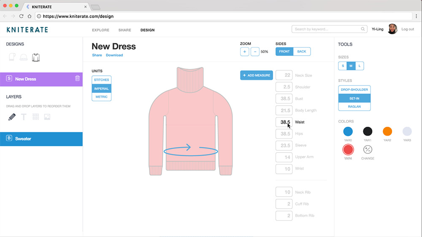Pick the red YAR4 color
Viewport: 422px width, 237px height.
[x=348, y=149]
